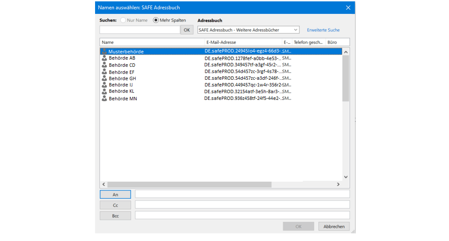
Task: Click the horizontal scrollbar's right arrow
Action: [338, 184]
